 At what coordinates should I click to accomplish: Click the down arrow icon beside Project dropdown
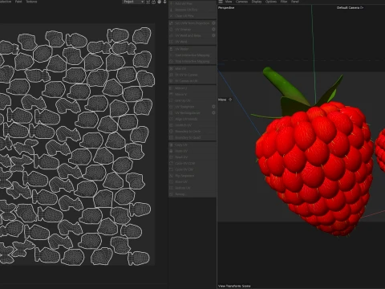[x=165, y=2]
